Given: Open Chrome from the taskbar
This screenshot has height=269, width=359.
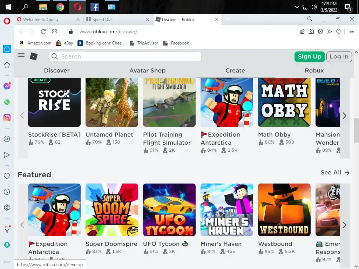Looking at the screenshot, I should (x=60, y=7).
